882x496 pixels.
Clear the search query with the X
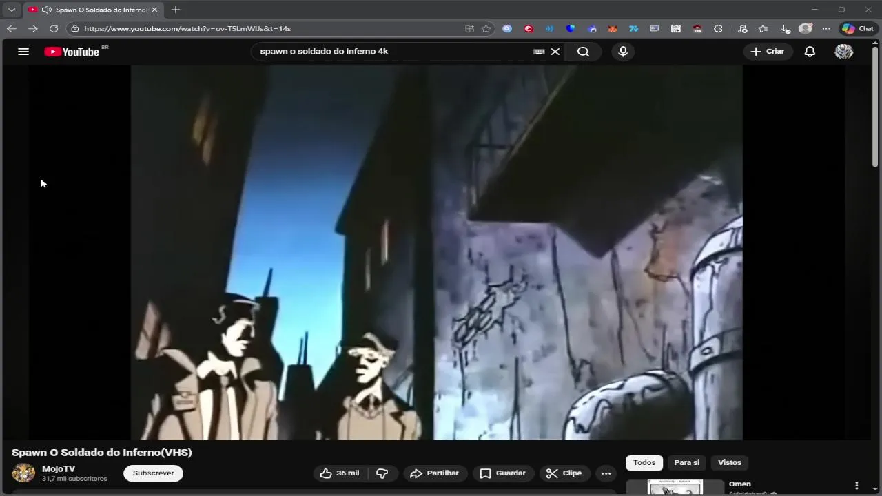point(555,52)
